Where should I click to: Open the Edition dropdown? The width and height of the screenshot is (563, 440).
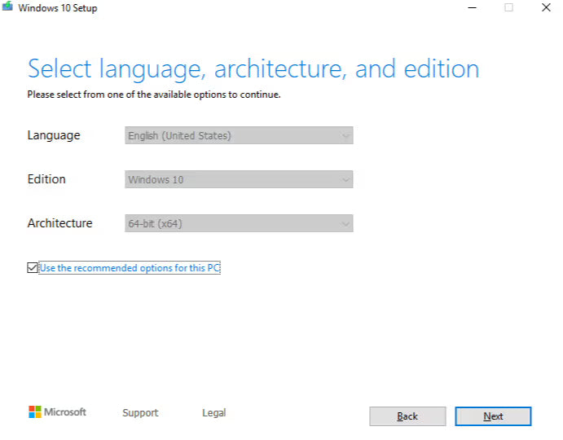coord(239,179)
